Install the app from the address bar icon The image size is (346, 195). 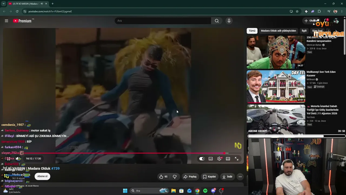click(291, 11)
